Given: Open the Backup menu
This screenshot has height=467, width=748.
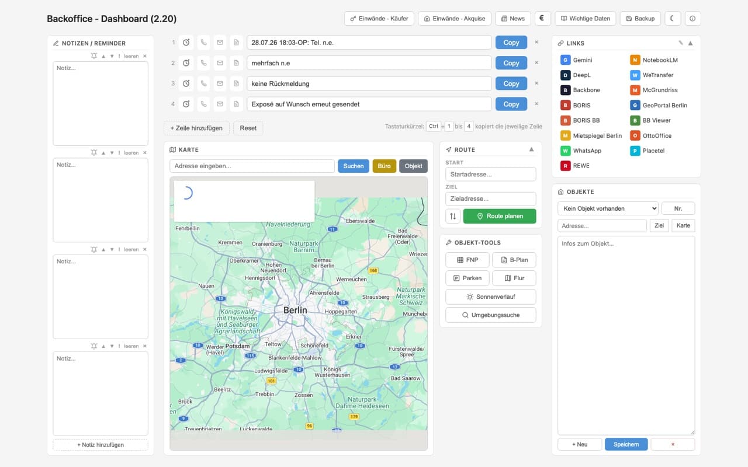Looking at the screenshot, I should pos(640,18).
